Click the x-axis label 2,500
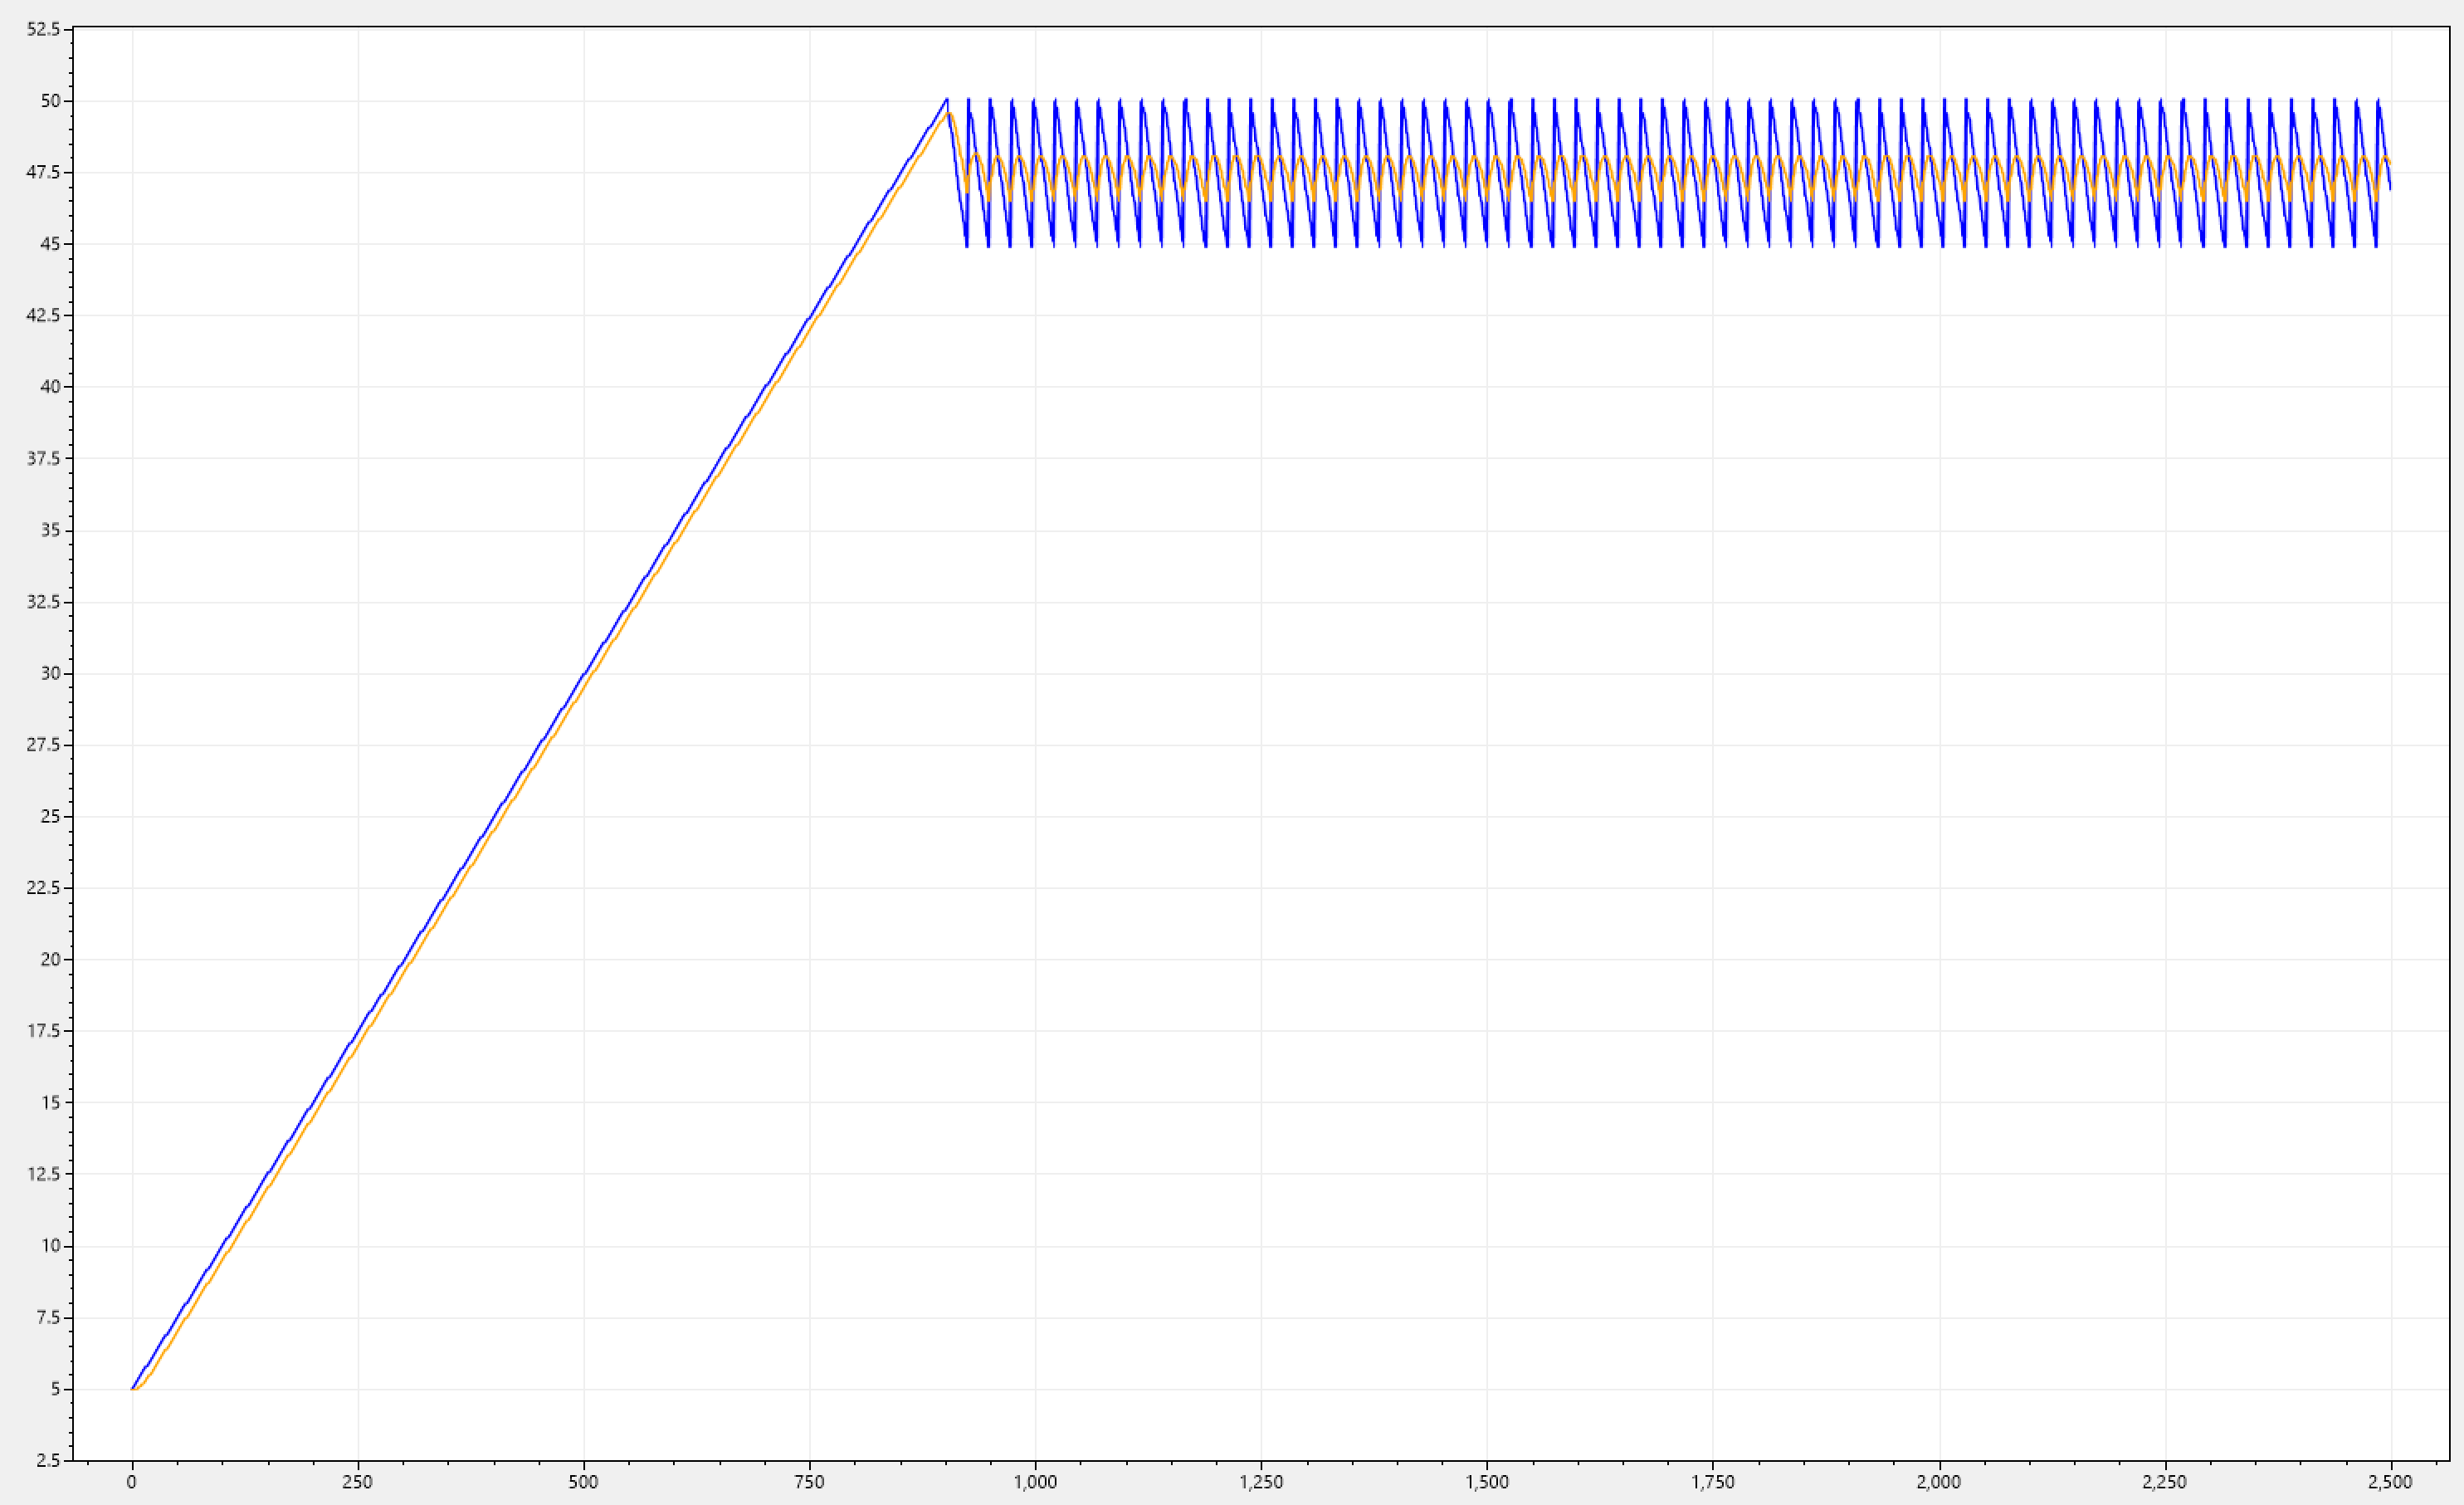 click(x=2391, y=1482)
